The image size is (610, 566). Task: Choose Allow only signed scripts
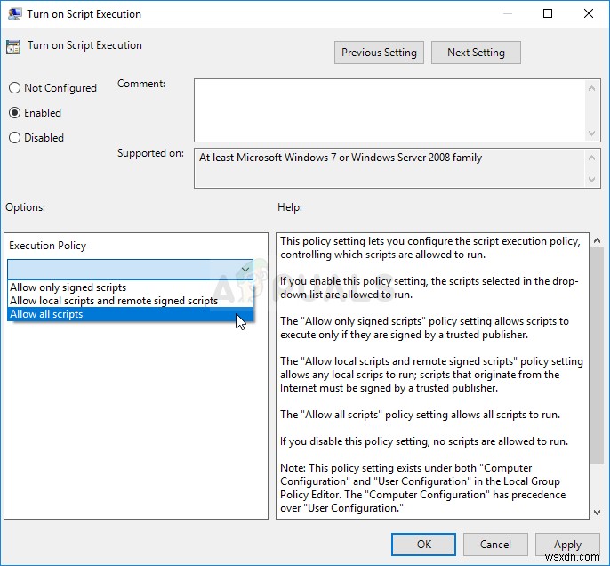coord(130,287)
